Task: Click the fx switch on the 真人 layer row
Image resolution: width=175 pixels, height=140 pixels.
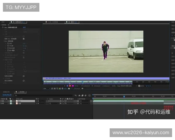Action: [66, 101]
